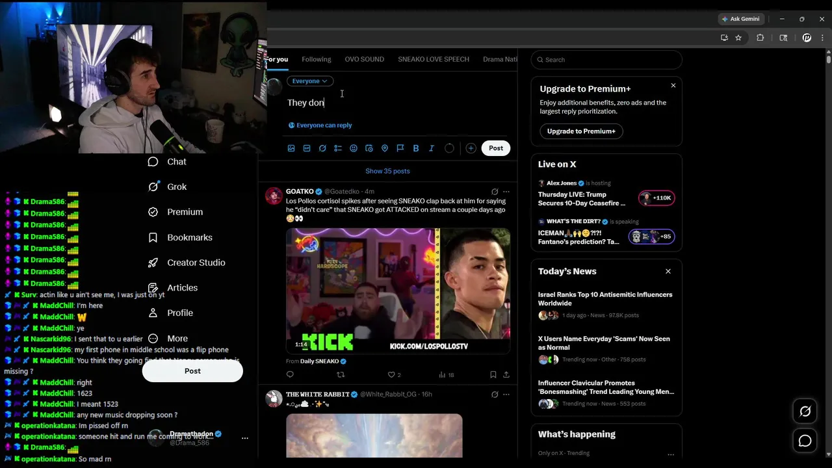Image resolution: width=832 pixels, height=468 pixels.
Task: Reply to the GOATKO post
Action: point(290,374)
